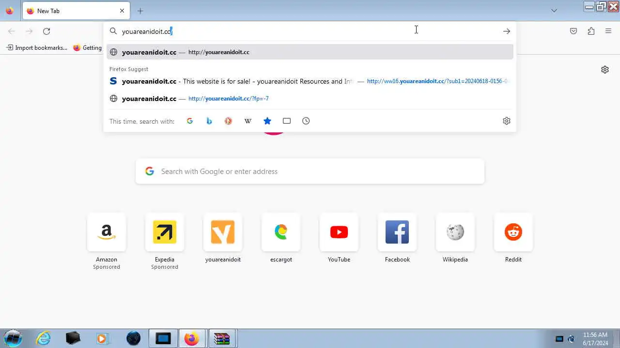Open the Getting Started bookmark
This screenshot has height=348, width=620.
(x=88, y=48)
